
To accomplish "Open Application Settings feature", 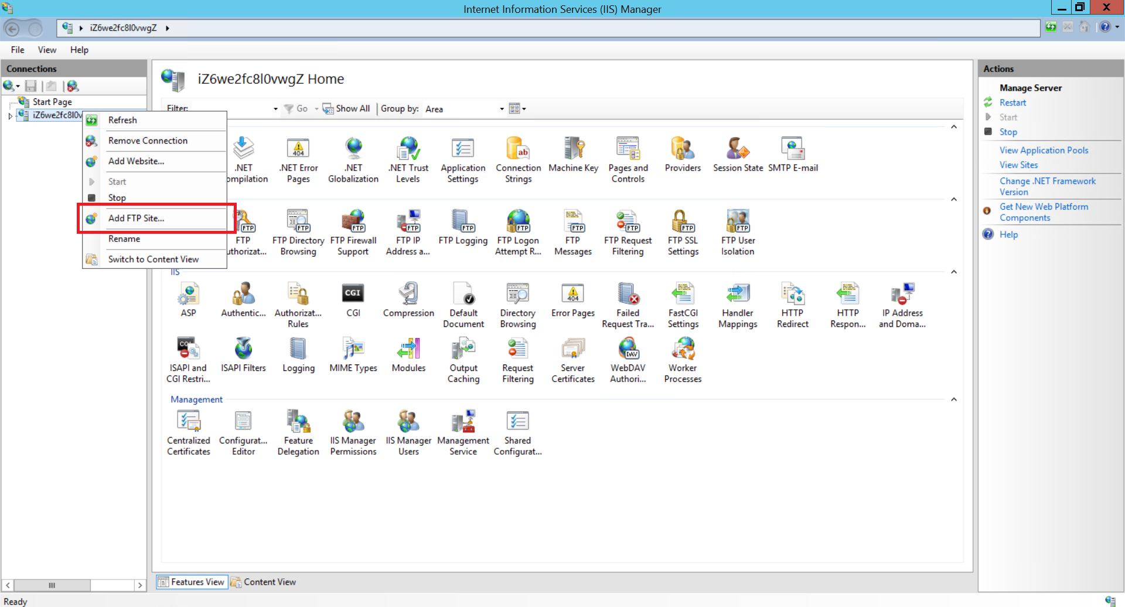I will [463, 160].
